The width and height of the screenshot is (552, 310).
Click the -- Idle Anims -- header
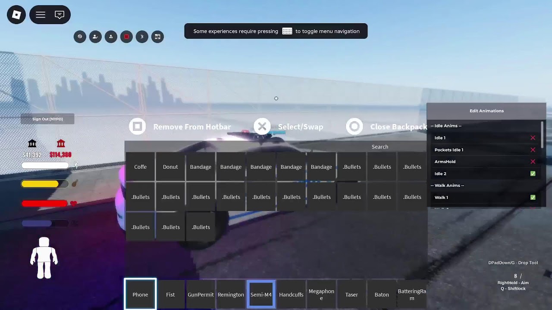point(446,126)
